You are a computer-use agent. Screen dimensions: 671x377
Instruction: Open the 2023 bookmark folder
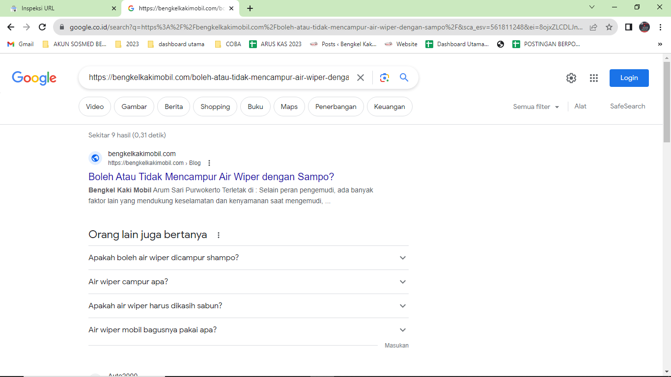(x=127, y=44)
